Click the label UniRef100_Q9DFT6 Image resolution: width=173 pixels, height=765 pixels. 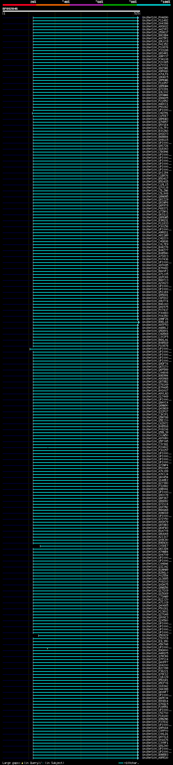click(155, 364)
